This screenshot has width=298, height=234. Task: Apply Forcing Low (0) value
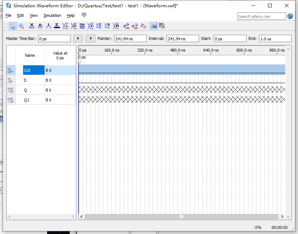[x=40, y=26]
